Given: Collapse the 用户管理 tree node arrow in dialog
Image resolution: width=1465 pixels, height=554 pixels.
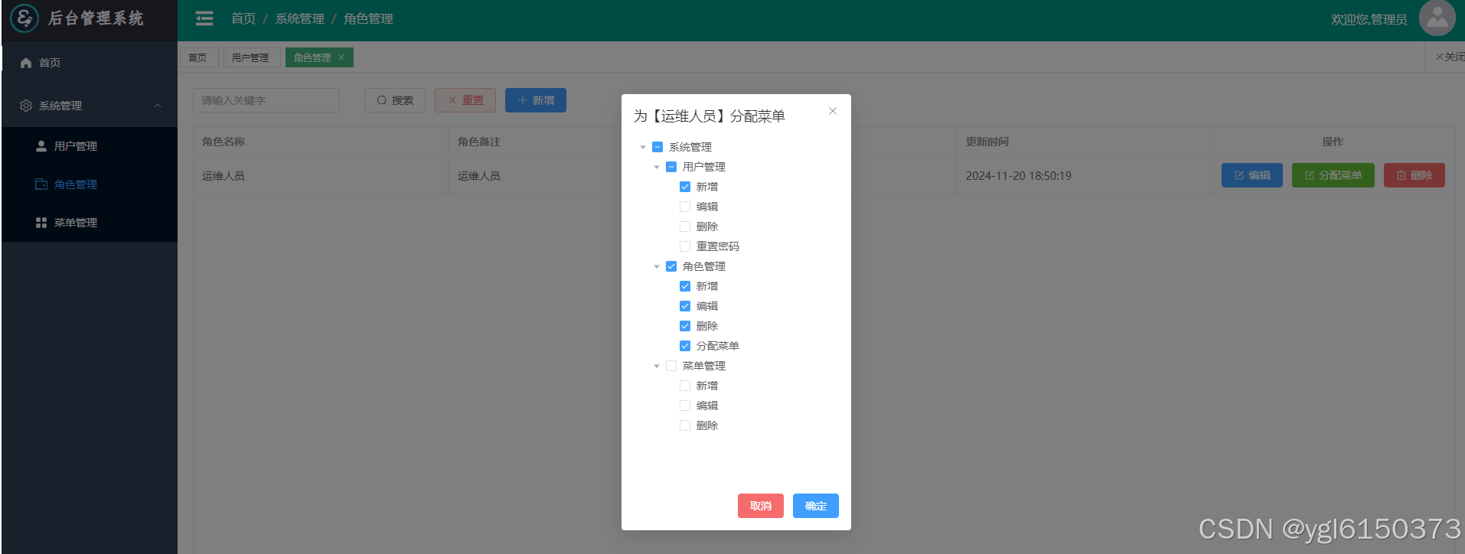Looking at the screenshot, I should [657, 167].
